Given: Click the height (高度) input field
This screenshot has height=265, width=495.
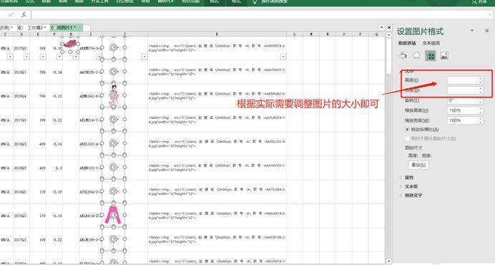Looking at the screenshot, I should click(x=465, y=80).
